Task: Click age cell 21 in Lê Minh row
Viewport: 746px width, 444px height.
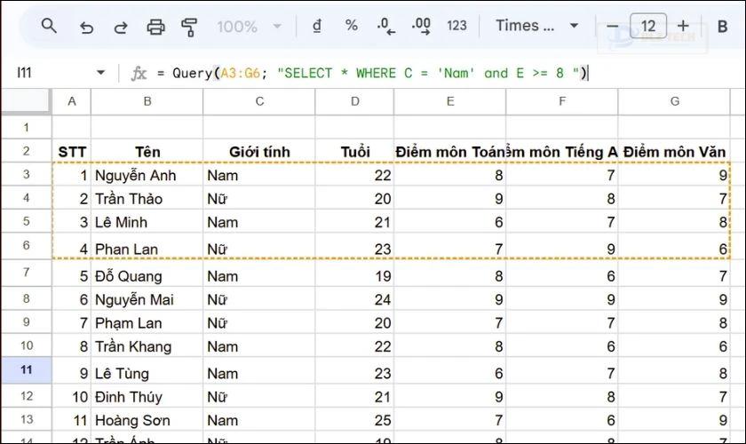Action: [355, 222]
